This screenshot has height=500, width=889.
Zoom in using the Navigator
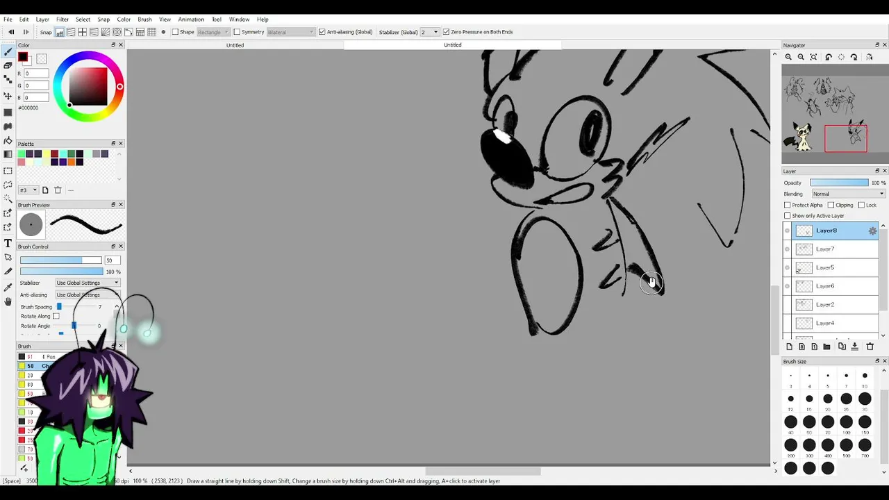point(788,57)
